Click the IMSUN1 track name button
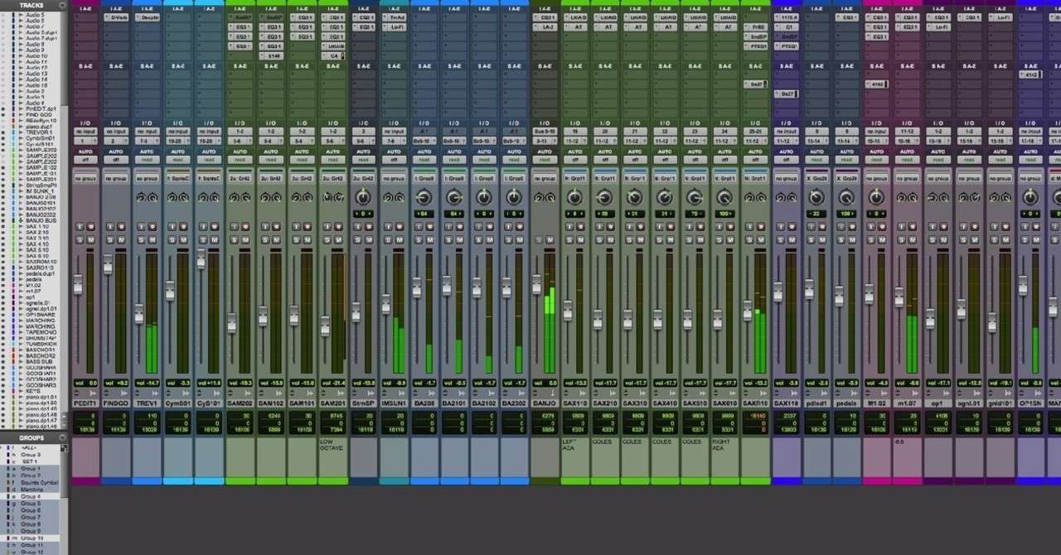The height and width of the screenshot is (555, 1061). (394, 403)
